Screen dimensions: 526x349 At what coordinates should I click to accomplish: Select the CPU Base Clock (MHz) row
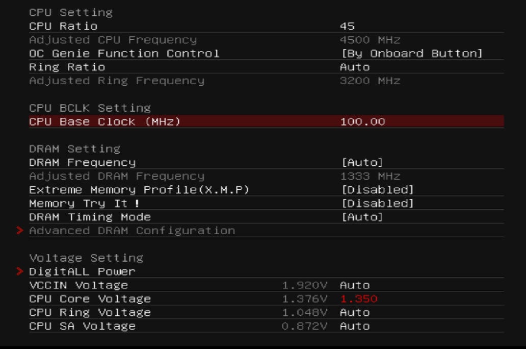tap(104, 121)
